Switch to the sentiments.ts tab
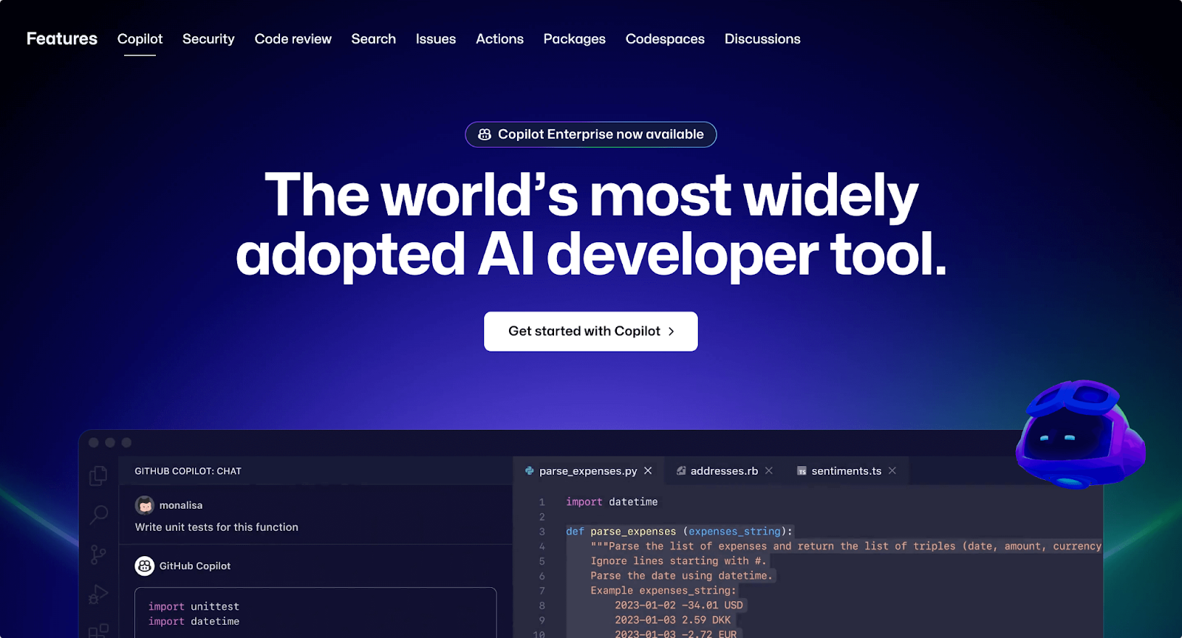1182x638 pixels. (x=846, y=471)
